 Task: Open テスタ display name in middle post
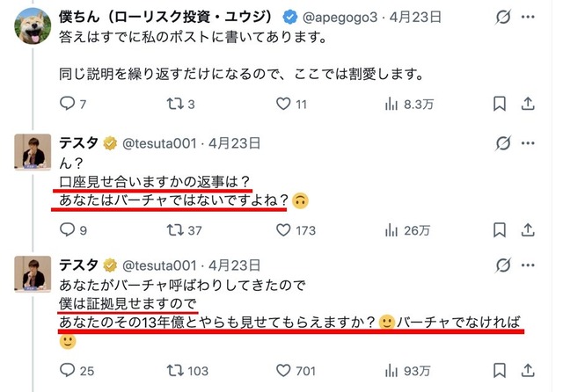click(80, 142)
